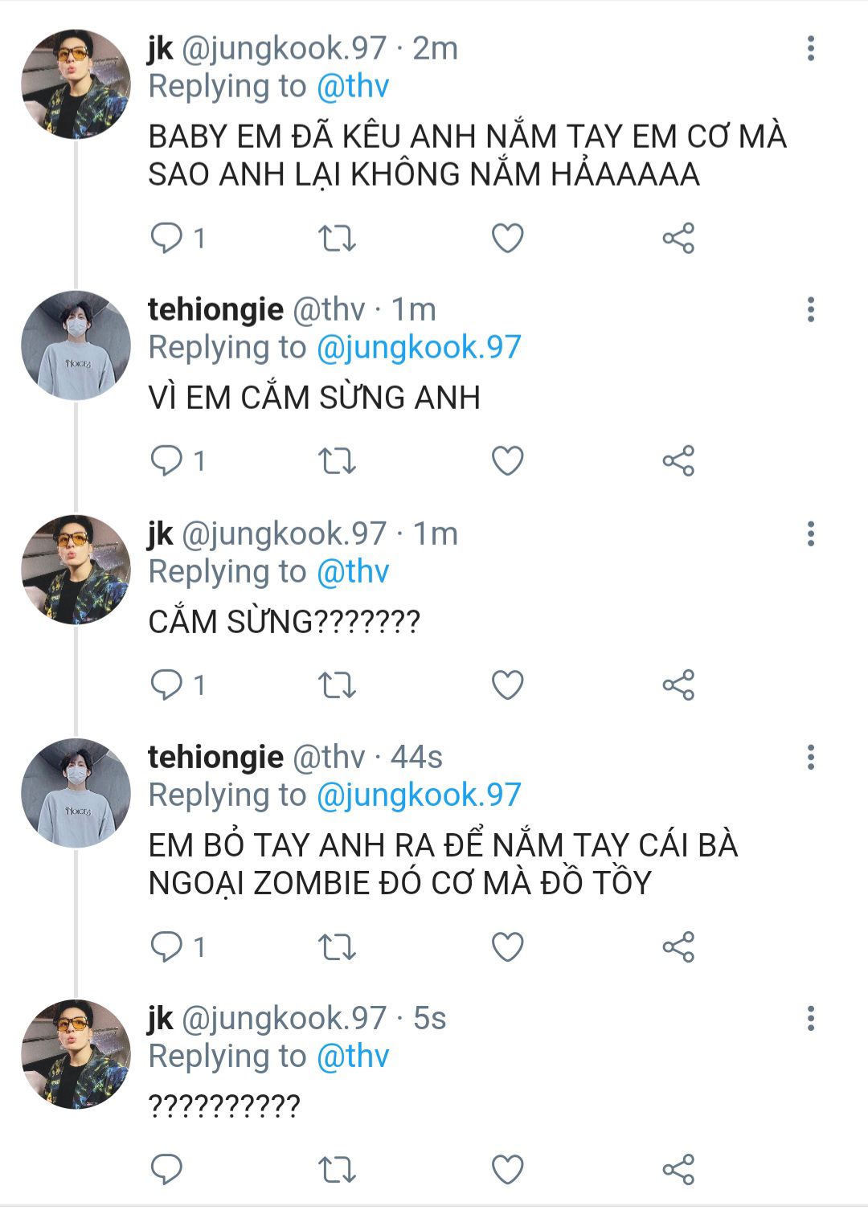Reply to jk's first tweet
Viewport: 868px width, 1210px height.
pos(167,239)
